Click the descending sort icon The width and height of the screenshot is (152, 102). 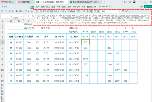[x=17, y=11]
